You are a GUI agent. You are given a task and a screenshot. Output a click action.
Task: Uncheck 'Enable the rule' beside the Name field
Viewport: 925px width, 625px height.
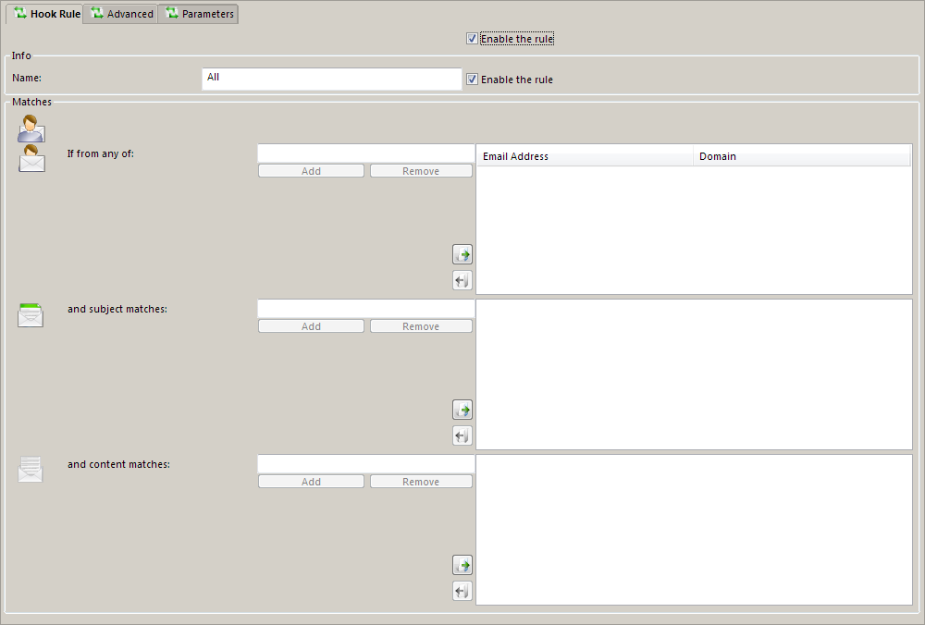pyautogui.click(x=473, y=80)
